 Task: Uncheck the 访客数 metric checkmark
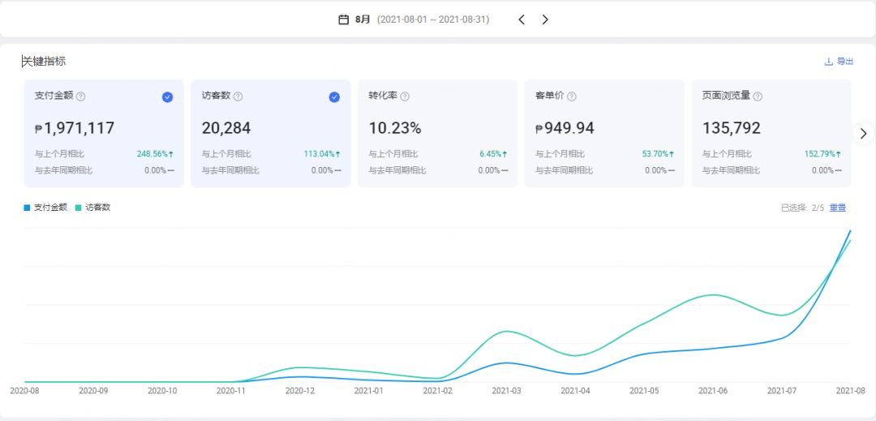coord(334,97)
